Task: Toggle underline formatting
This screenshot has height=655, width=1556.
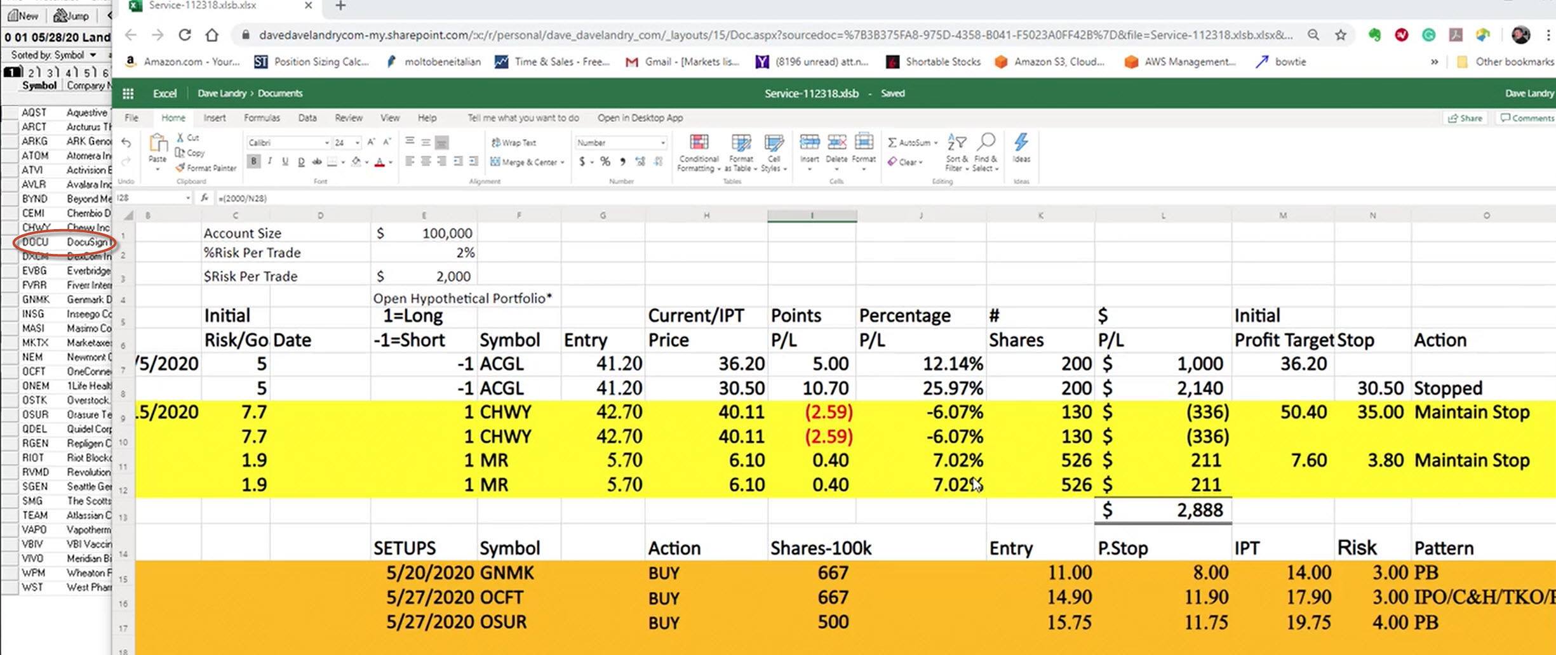Action: 285,162
